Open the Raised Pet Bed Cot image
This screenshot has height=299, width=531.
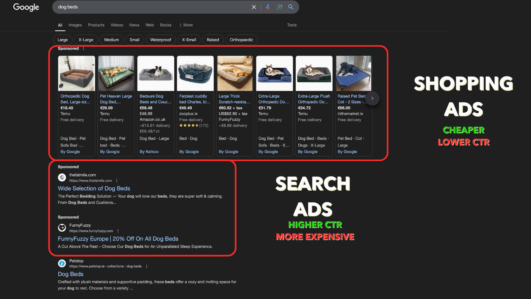353,74
